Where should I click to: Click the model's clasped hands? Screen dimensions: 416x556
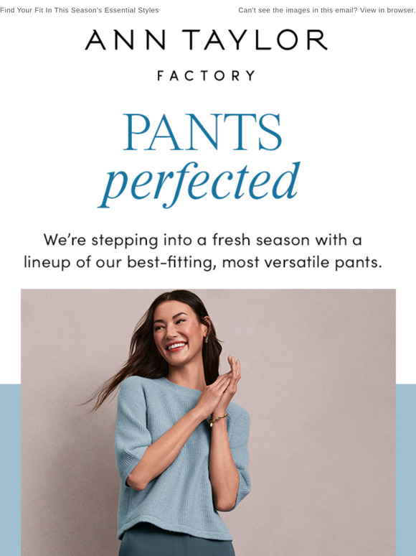[x=222, y=385]
